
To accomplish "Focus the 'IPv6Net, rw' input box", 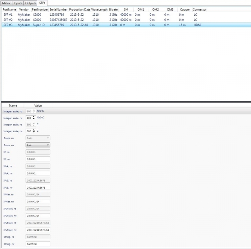I will click(x=38, y=230).
